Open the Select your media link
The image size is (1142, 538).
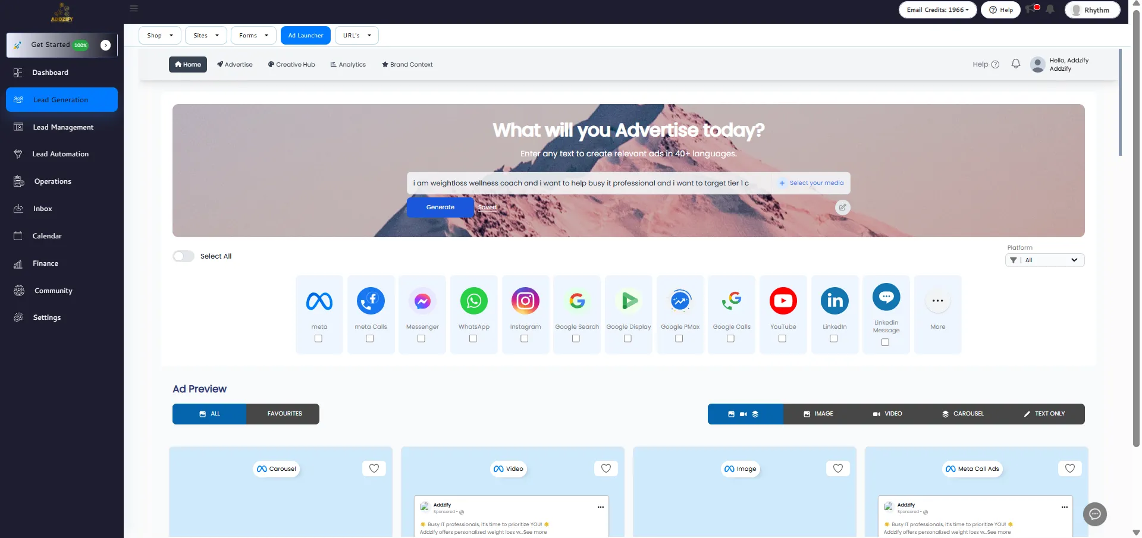click(x=811, y=183)
